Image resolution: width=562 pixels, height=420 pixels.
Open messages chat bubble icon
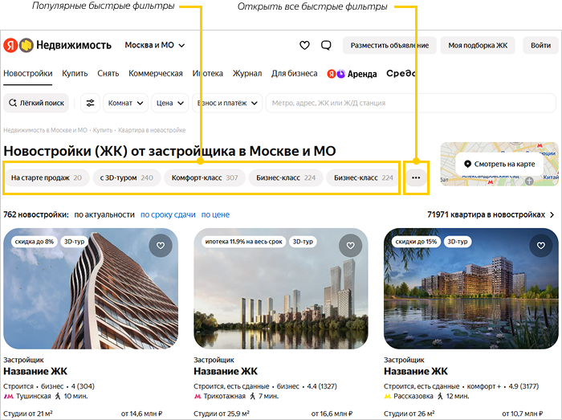click(326, 46)
